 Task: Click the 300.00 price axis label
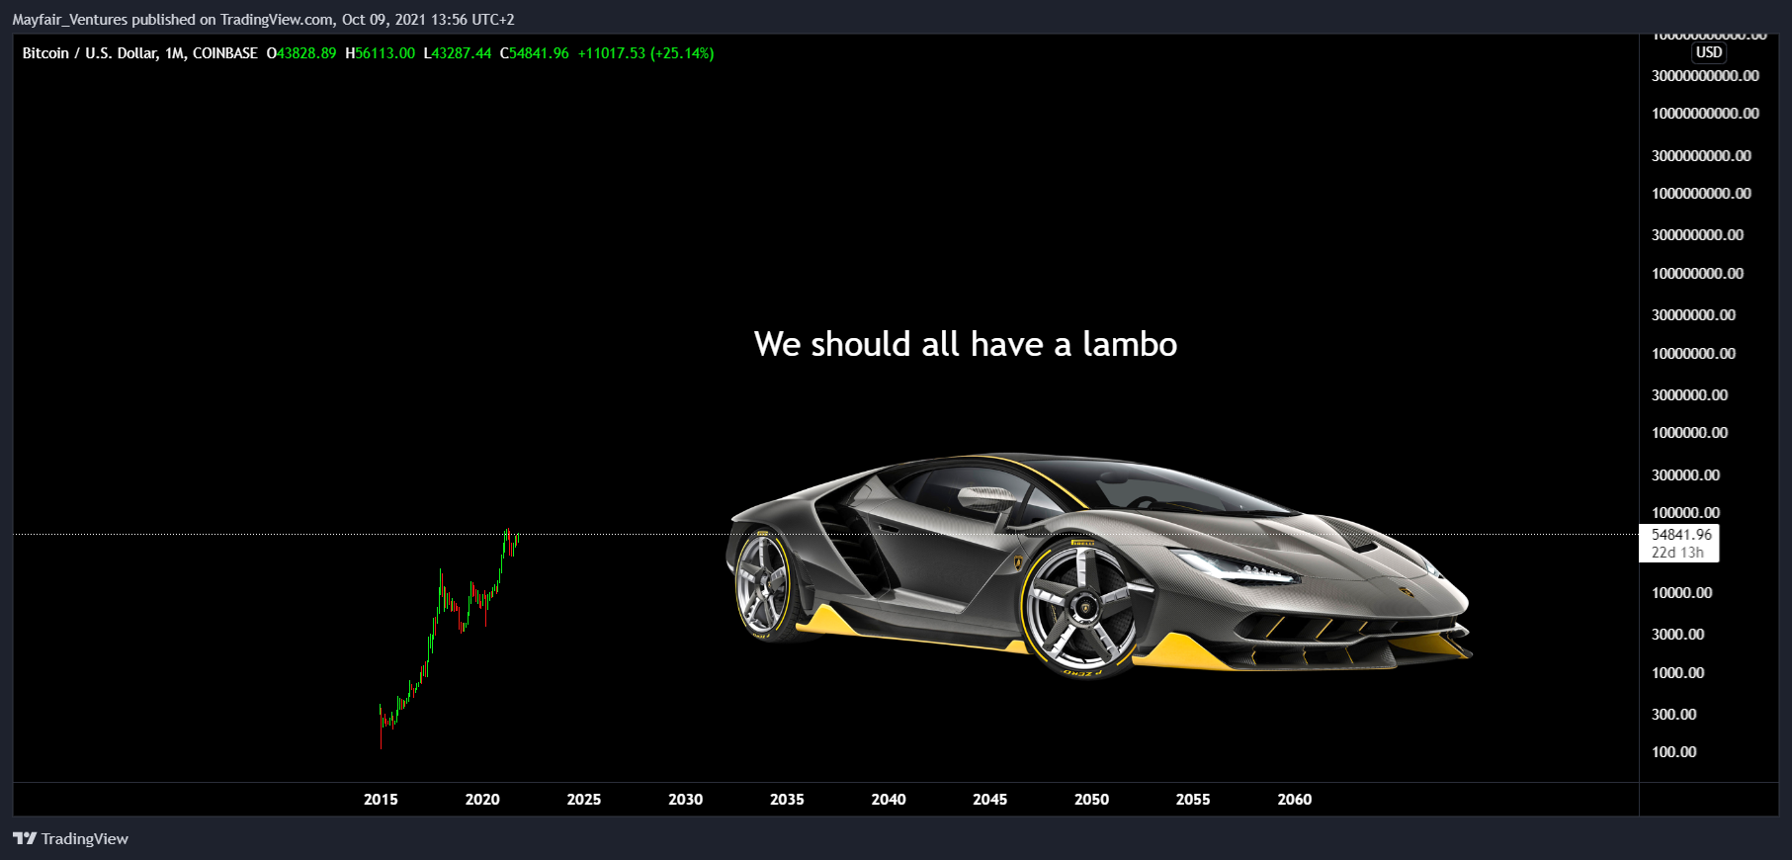pyautogui.click(x=1673, y=714)
